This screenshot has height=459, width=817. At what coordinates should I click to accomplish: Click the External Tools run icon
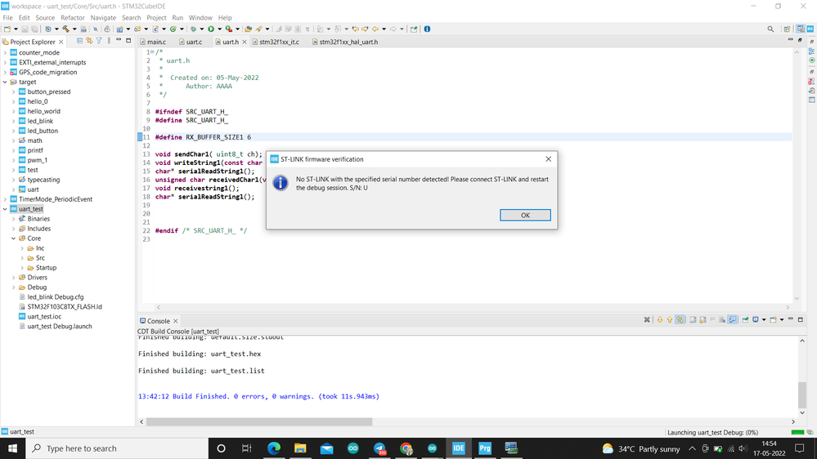pyautogui.click(x=229, y=29)
